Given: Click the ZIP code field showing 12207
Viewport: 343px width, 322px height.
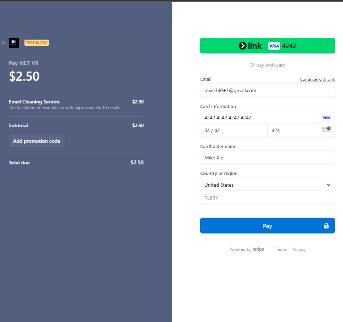Looking at the screenshot, I should 267,198.
